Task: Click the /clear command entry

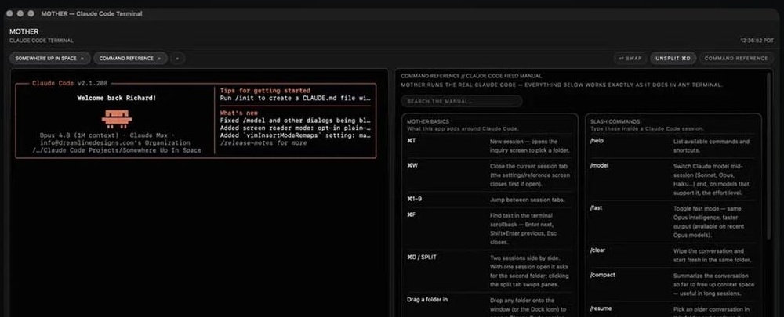Action: click(x=673, y=256)
